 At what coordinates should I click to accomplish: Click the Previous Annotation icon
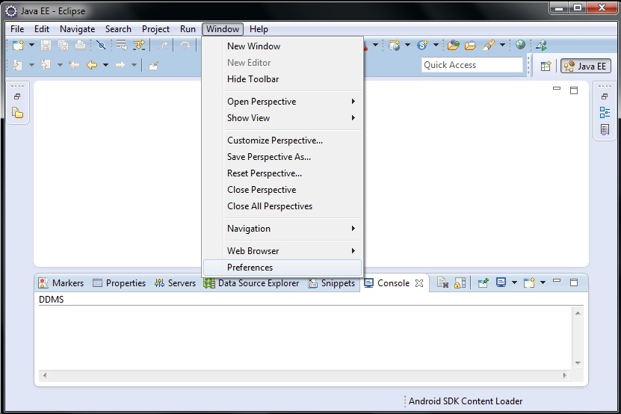[x=46, y=65]
